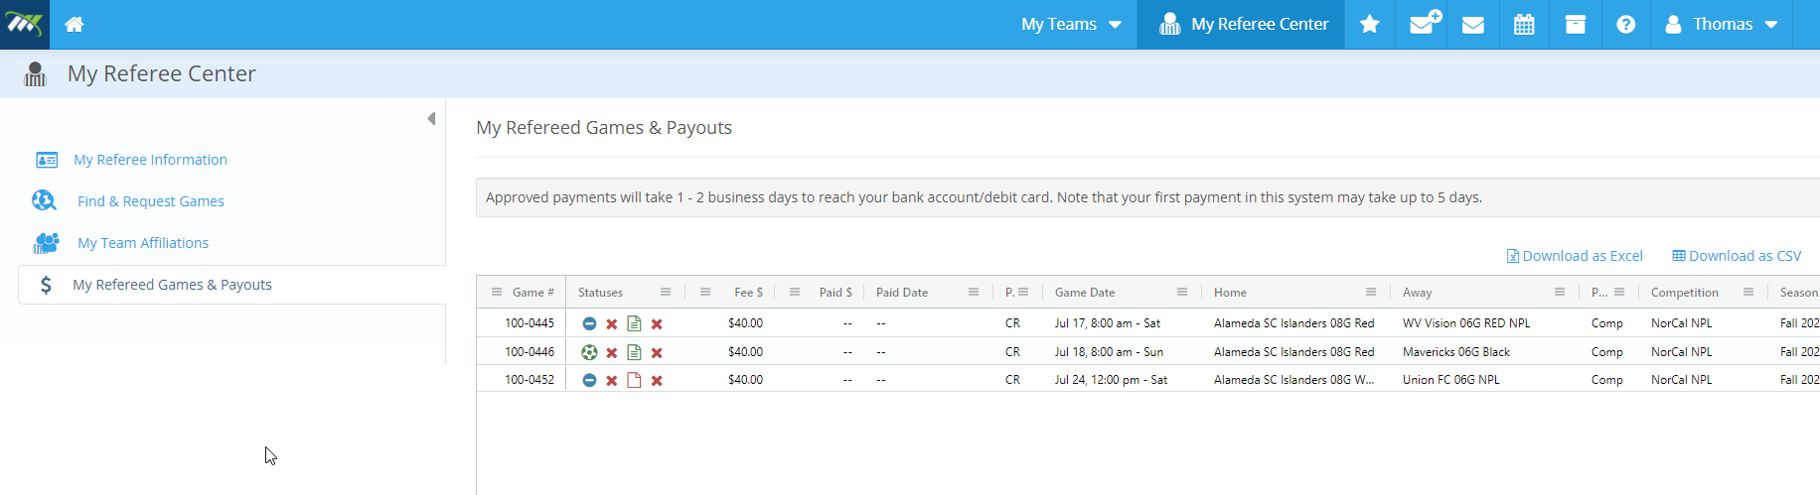Open the Game Date column menu
This screenshot has height=495, width=1820.
[1182, 292]
